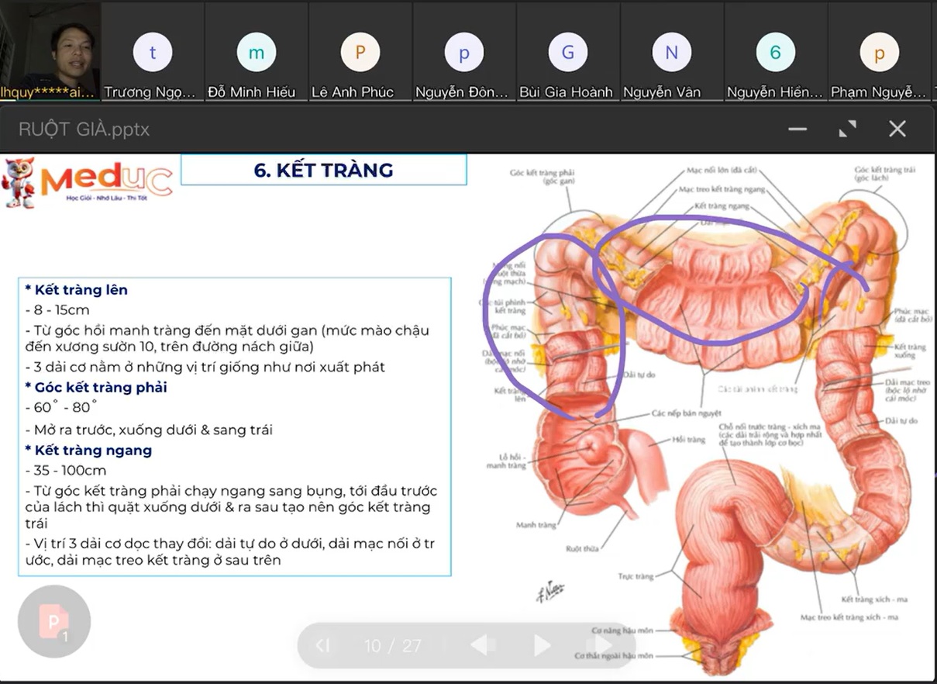The height and width of the screenshot is (684, 937).
Task: Click the right arrow beside the left arrow
Action: coord(543,645)
